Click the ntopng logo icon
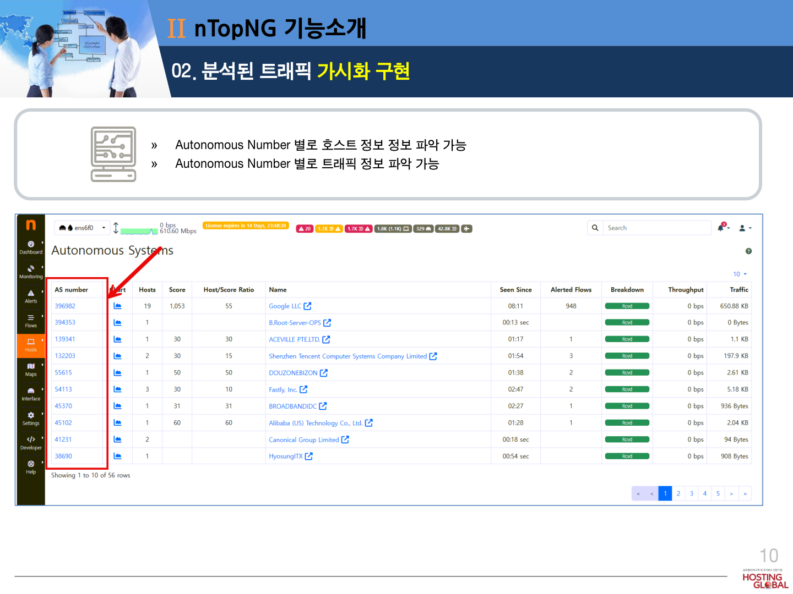 tap(31, 224)
